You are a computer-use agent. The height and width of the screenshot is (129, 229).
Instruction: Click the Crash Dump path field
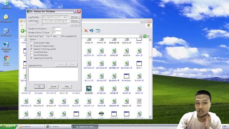55,21
